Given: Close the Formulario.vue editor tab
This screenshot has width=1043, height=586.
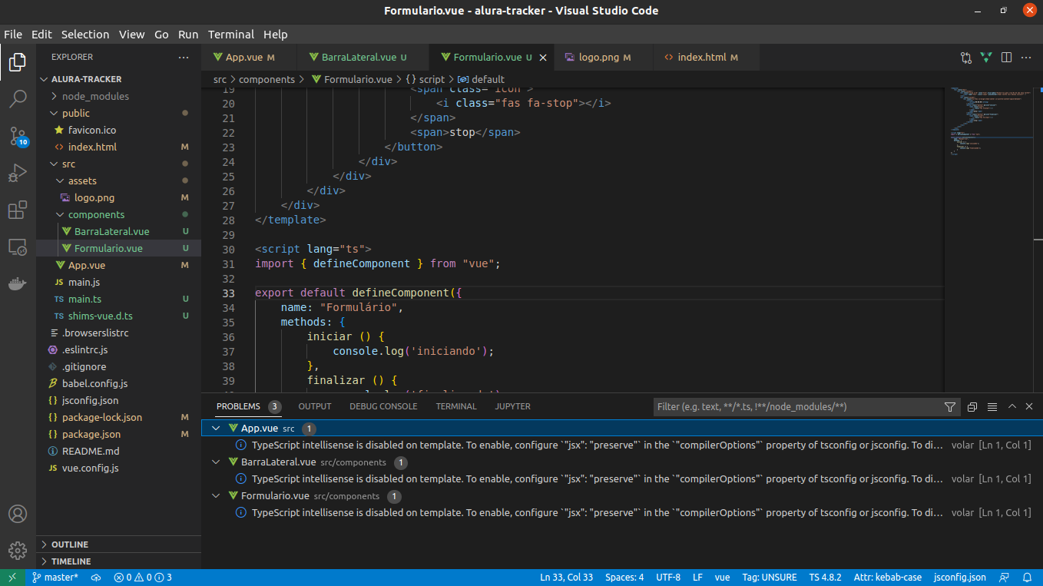Looking at the screenshot, I should tap(543, 58).
